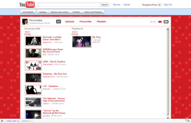Focus the YouTube search field
The height and width of the screenshot is (123, 191).
tap(69, 5)
